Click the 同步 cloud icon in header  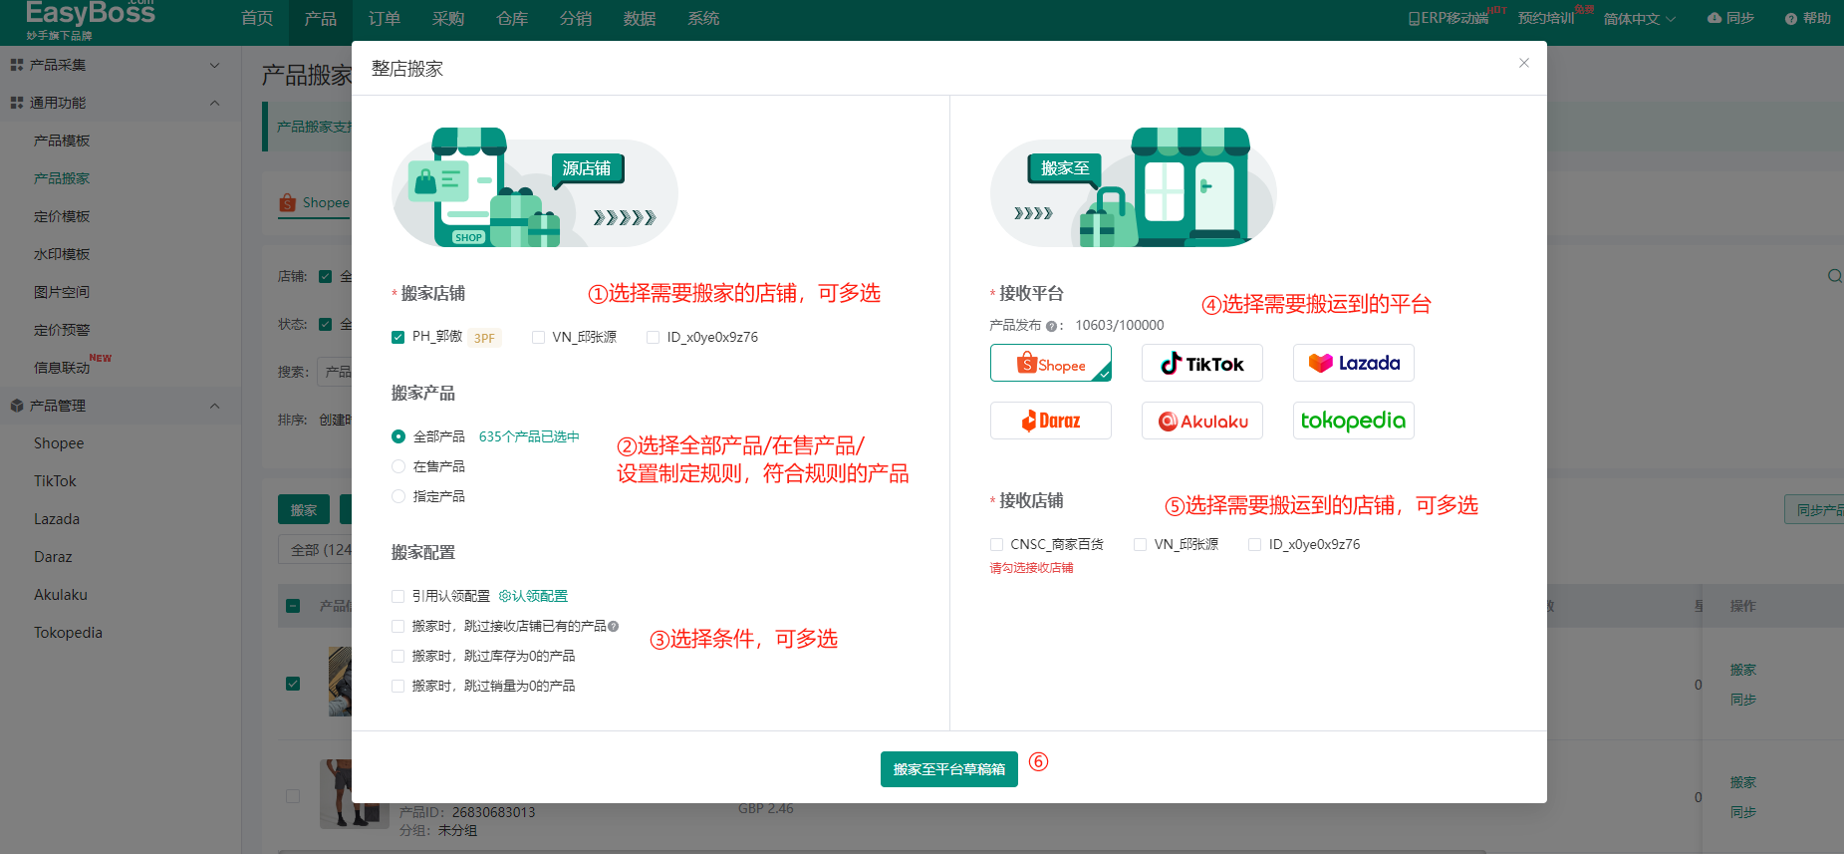[1714, 18]
